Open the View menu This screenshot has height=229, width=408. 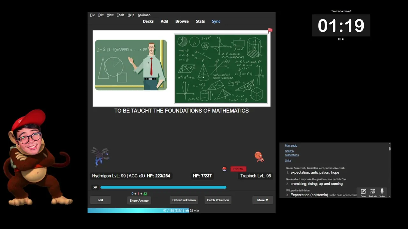point(110,15)
